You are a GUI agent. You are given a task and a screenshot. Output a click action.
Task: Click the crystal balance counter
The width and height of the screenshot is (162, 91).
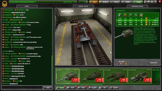click(83, 2)
